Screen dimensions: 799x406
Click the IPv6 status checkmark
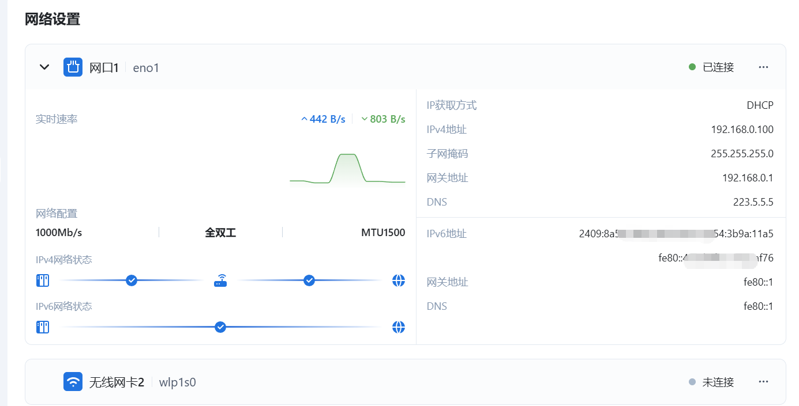[x=220, y=327]
